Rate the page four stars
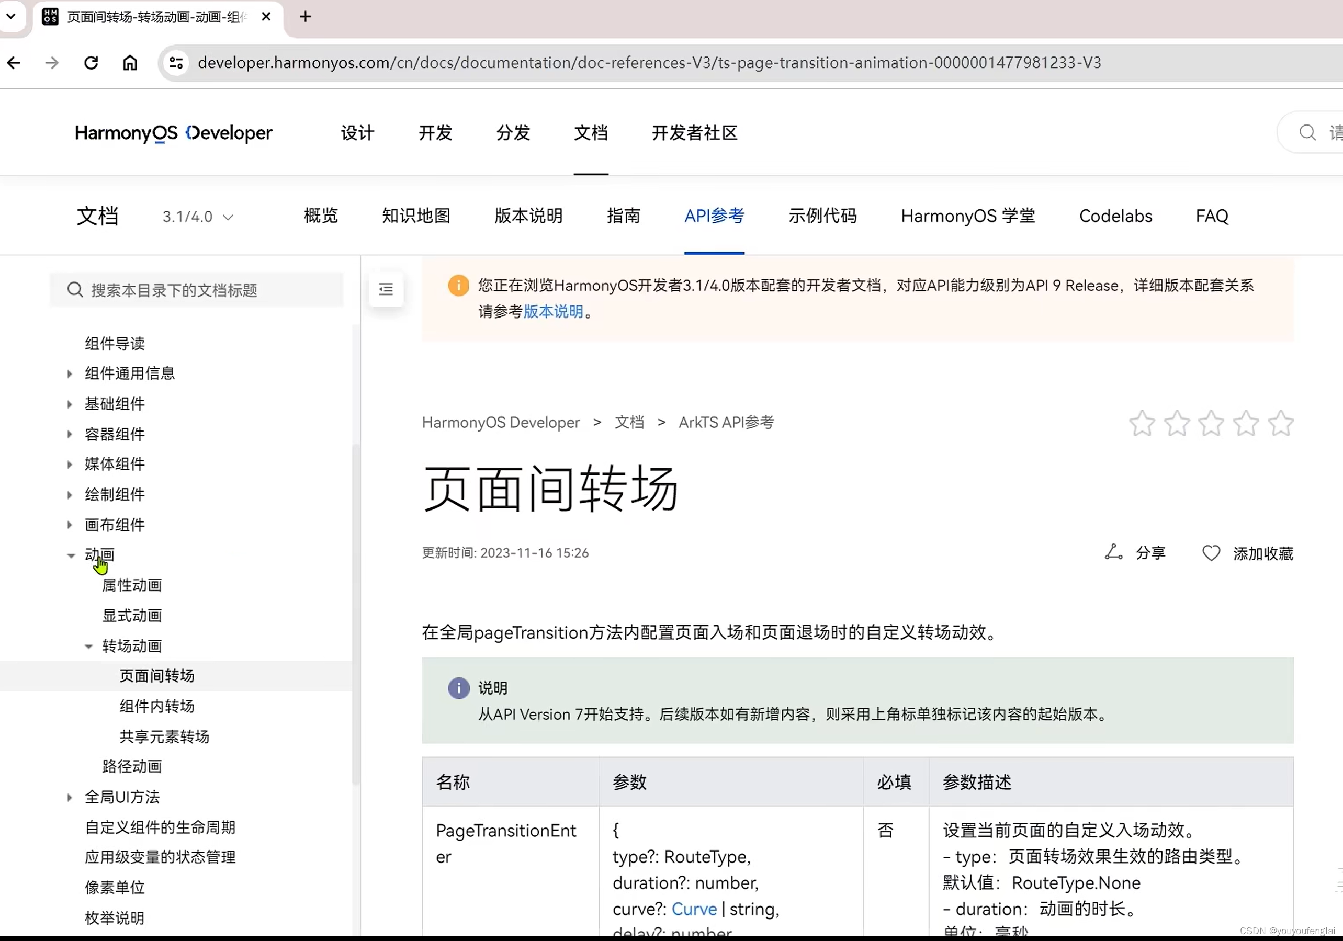1343x941 pixels. (1246, 423)
